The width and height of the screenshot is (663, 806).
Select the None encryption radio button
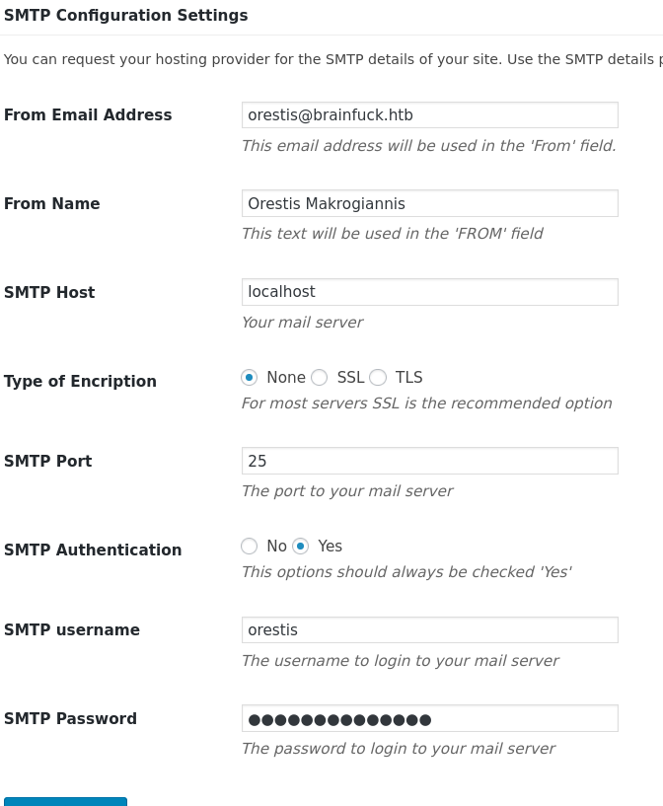250,378
